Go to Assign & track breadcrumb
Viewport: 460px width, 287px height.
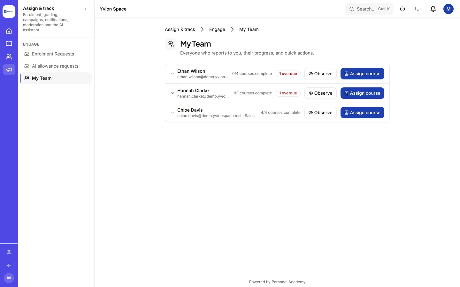[180, 29]
